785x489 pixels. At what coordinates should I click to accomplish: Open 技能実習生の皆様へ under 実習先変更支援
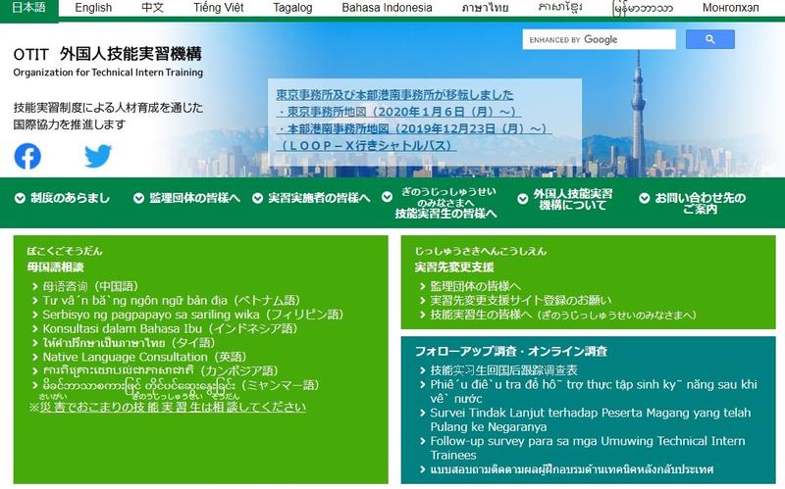pos(563,315)
